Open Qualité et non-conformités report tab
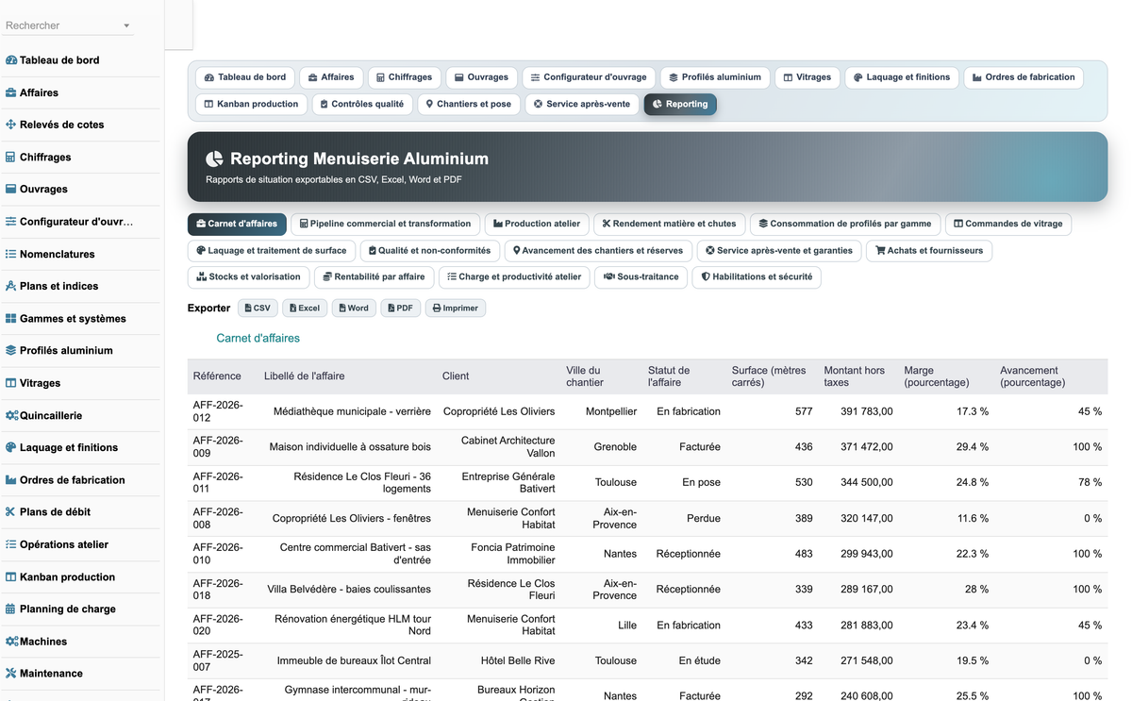 (430, 250)
